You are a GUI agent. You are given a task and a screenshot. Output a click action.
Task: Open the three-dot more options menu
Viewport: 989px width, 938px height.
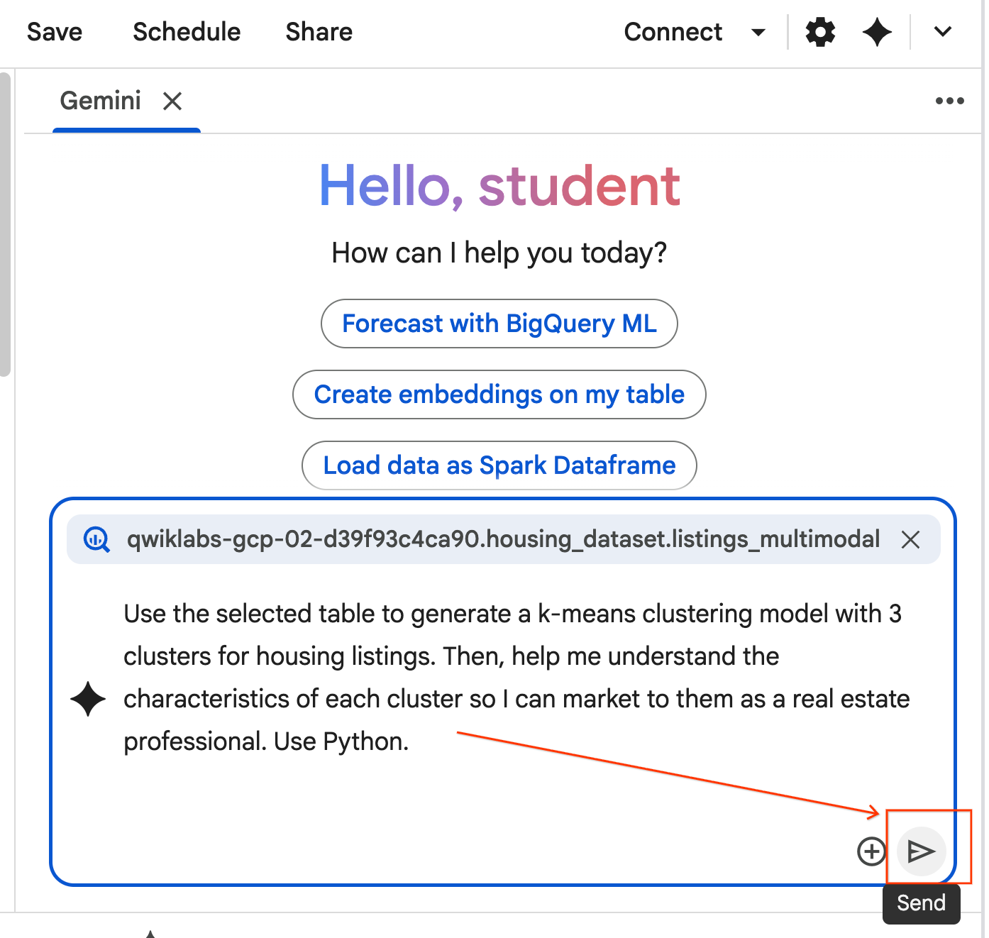point(949,101)
